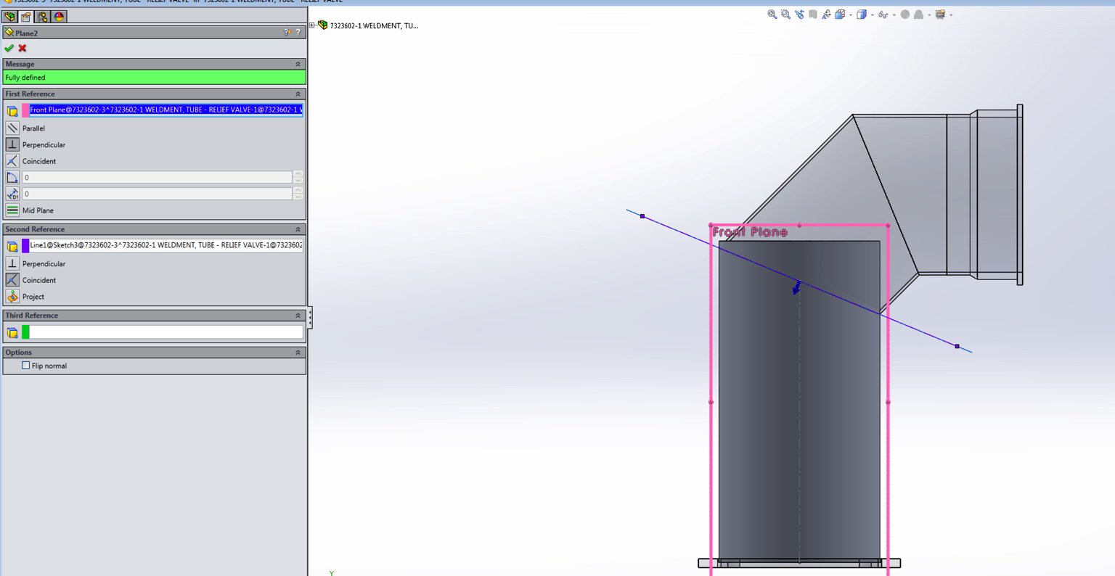Collapse the Message section
This screenshot has height=576, width=1115.
(298, 64)
